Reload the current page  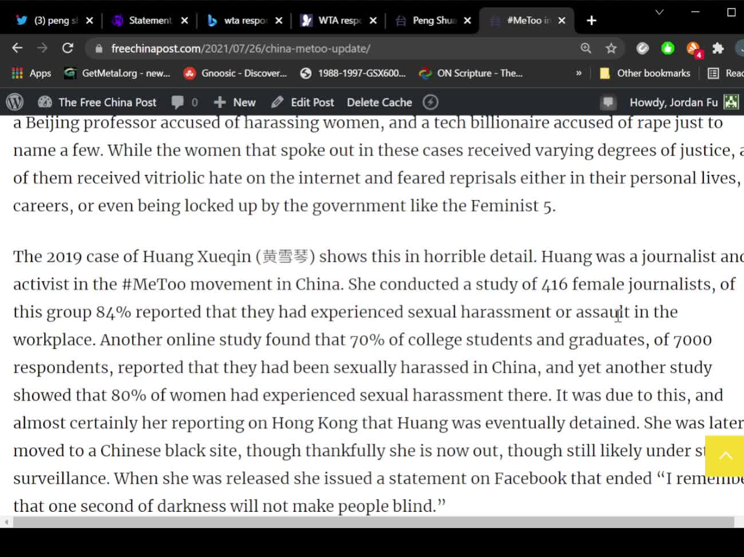click(x=68, y=49)
